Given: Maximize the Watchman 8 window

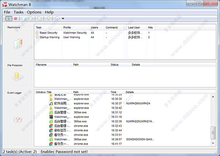Looking at the screenshot, I should click(x=199, y=3).
